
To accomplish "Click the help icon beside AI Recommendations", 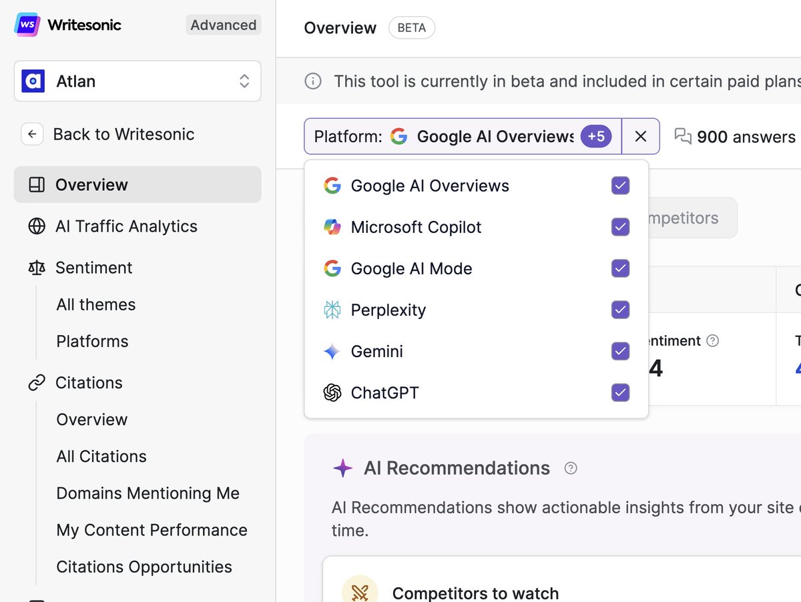I will 571,469.
